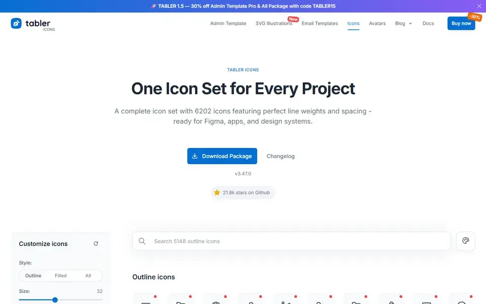486x304 pixels.
Task: Expand the Blog dropdown menu
Action: pos(403,23)
